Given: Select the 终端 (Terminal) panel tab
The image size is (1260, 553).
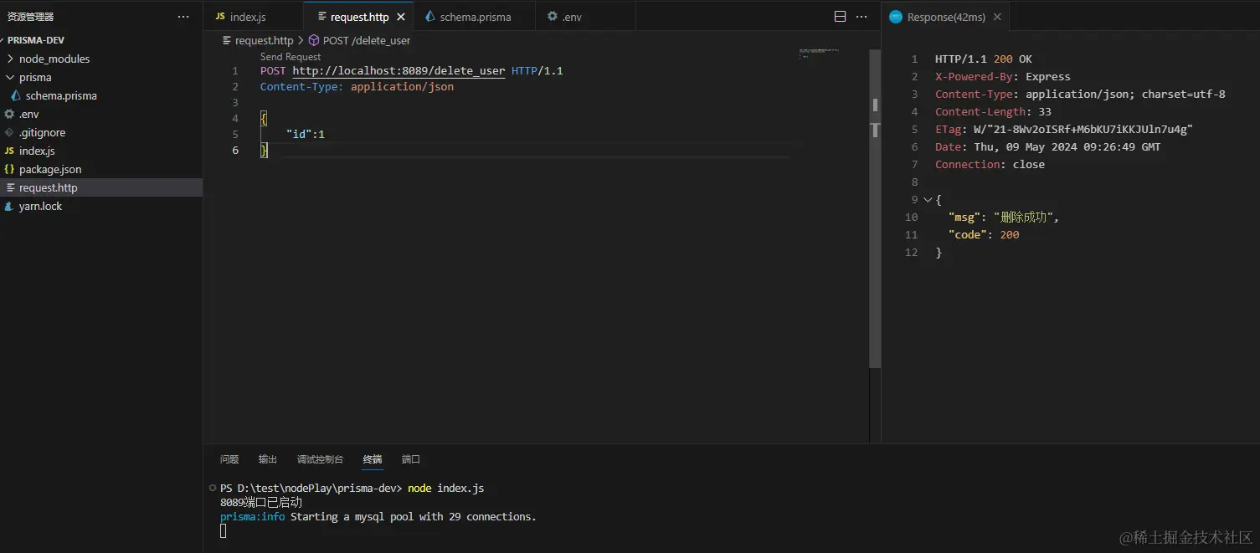Looking at the screenshot, I should (x=373, y=459).
